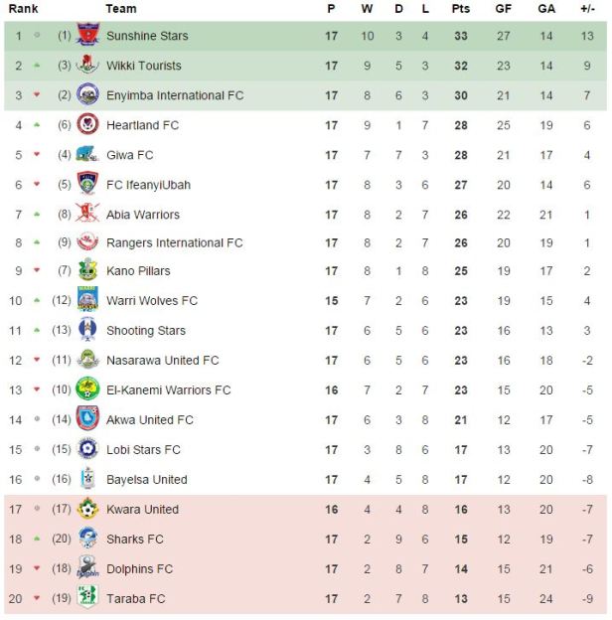The height and width of the screenshot is (620, 612).
Task: Click the Sunshine Stars club crest
Action: click(88, 37)
